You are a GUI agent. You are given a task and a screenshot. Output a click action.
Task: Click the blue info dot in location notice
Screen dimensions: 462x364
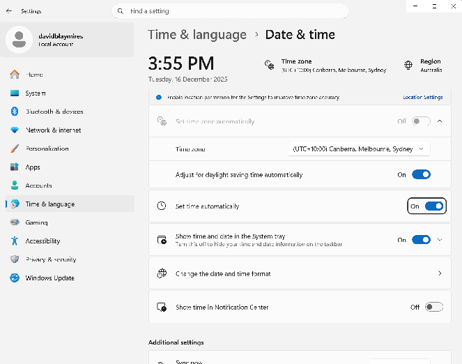click(159, 97)
